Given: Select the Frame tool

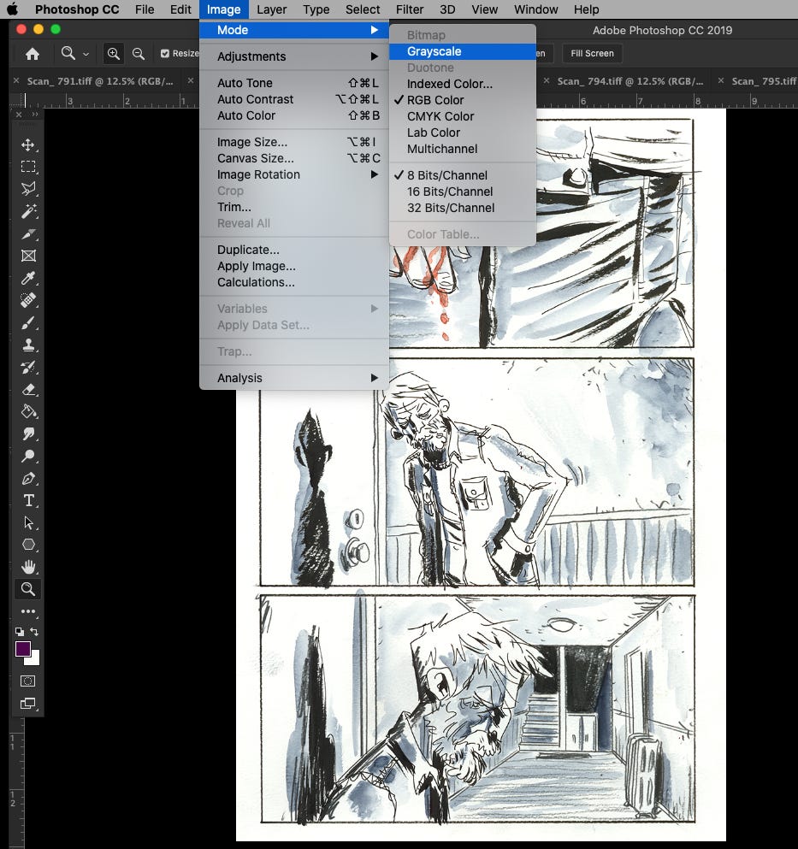Looking at the screenshot, I should pos(28,256).
